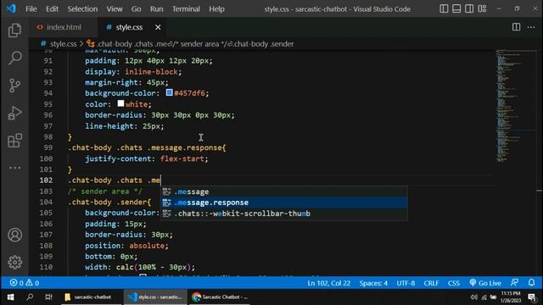Split the editor right
Image resolution: width=543 pixels, height=305 pixels.
(x=516, y=27)
